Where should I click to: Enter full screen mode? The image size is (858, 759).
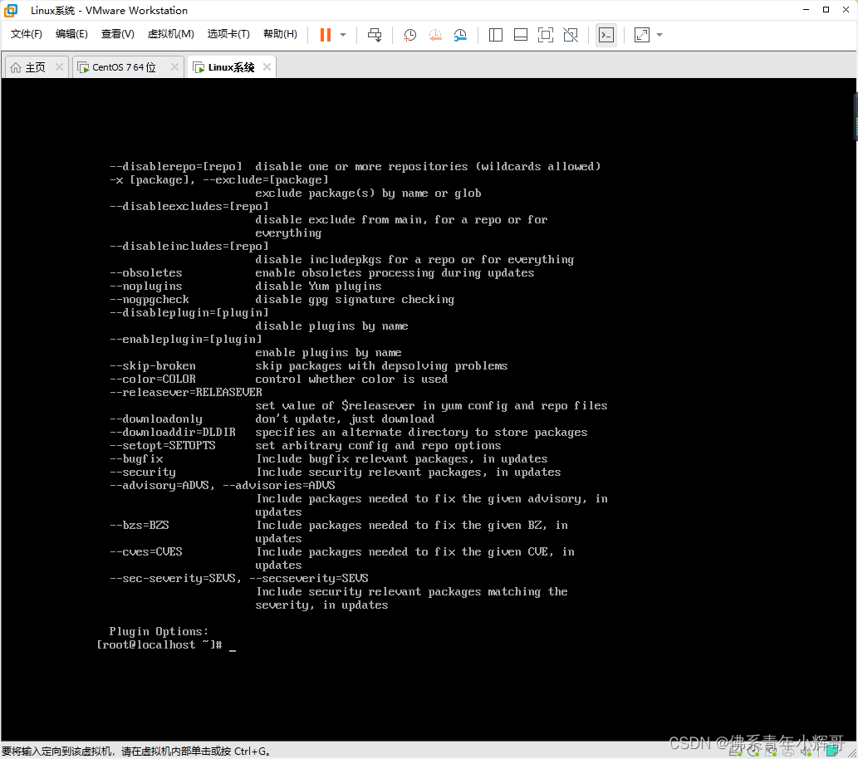click(x=546, y=35)
